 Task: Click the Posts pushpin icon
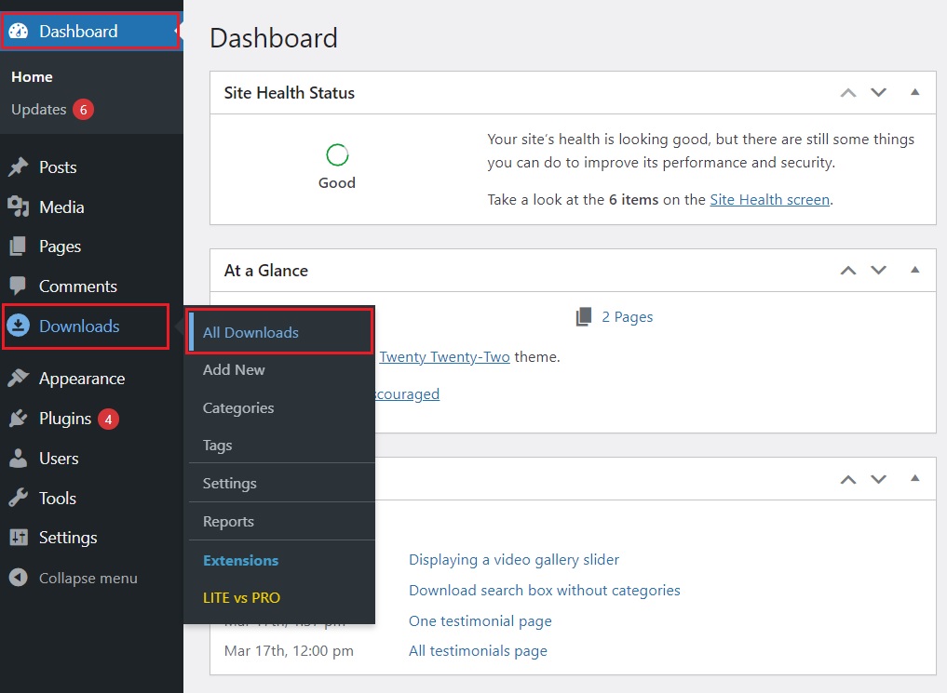click(19, 167)
